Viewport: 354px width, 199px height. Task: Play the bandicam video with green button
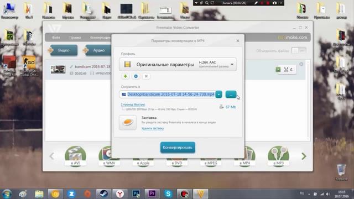[x=278, y=70]
